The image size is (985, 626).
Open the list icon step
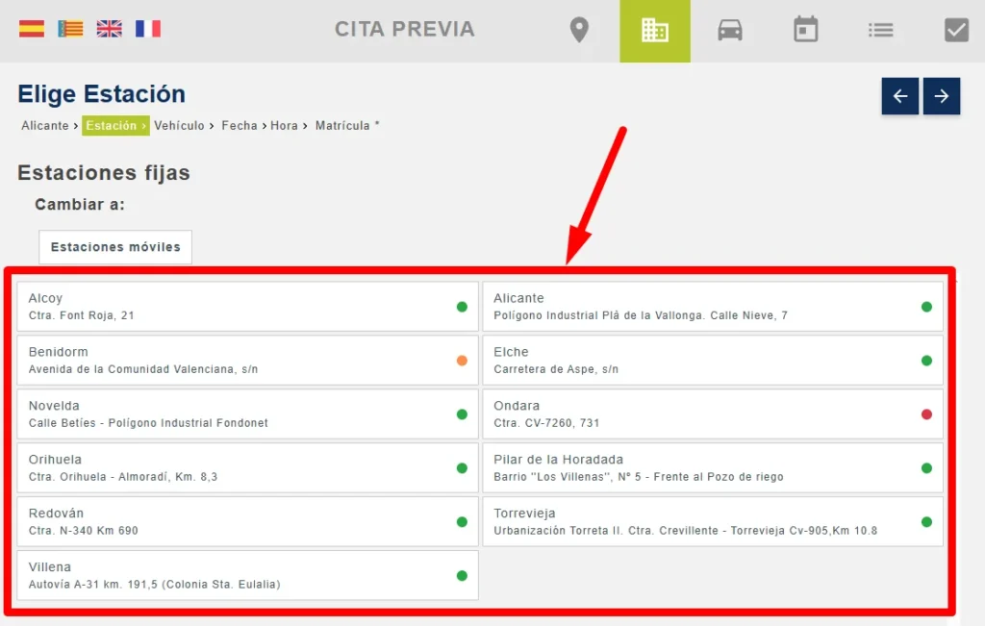(x=880, y=31)
